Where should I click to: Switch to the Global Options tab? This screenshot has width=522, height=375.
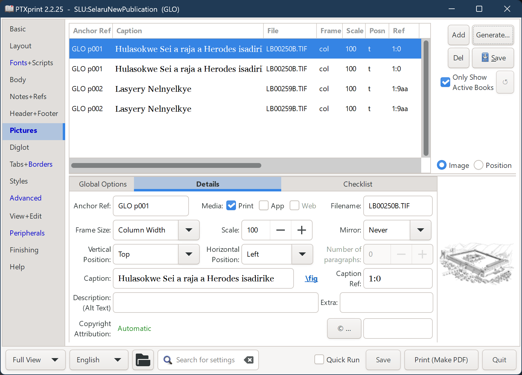pyautogui.click(x=103, y=184)
